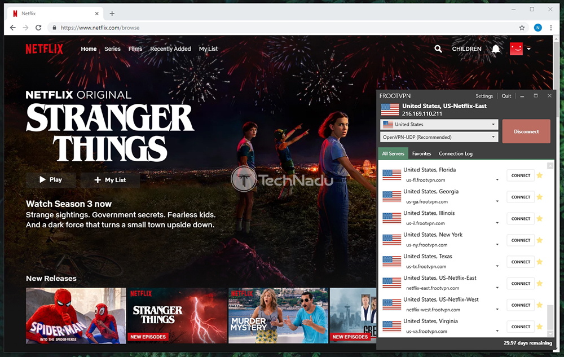Expand the us-tx.frootvpn.com server arrow
Screen dimensions: 564x357
tap(497, 266)
